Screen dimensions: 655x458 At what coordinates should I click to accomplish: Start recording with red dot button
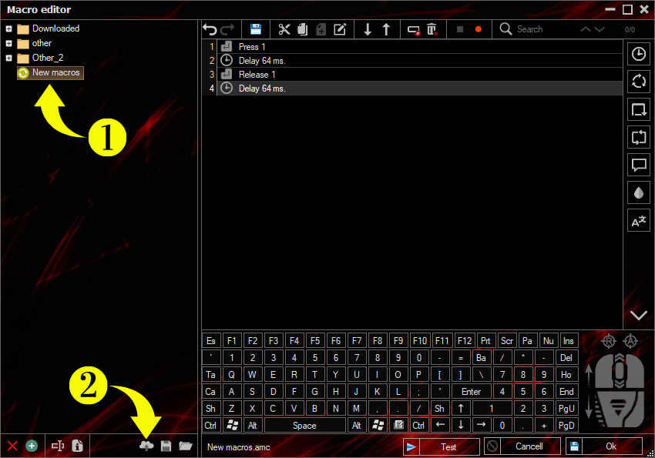point(479,29)
